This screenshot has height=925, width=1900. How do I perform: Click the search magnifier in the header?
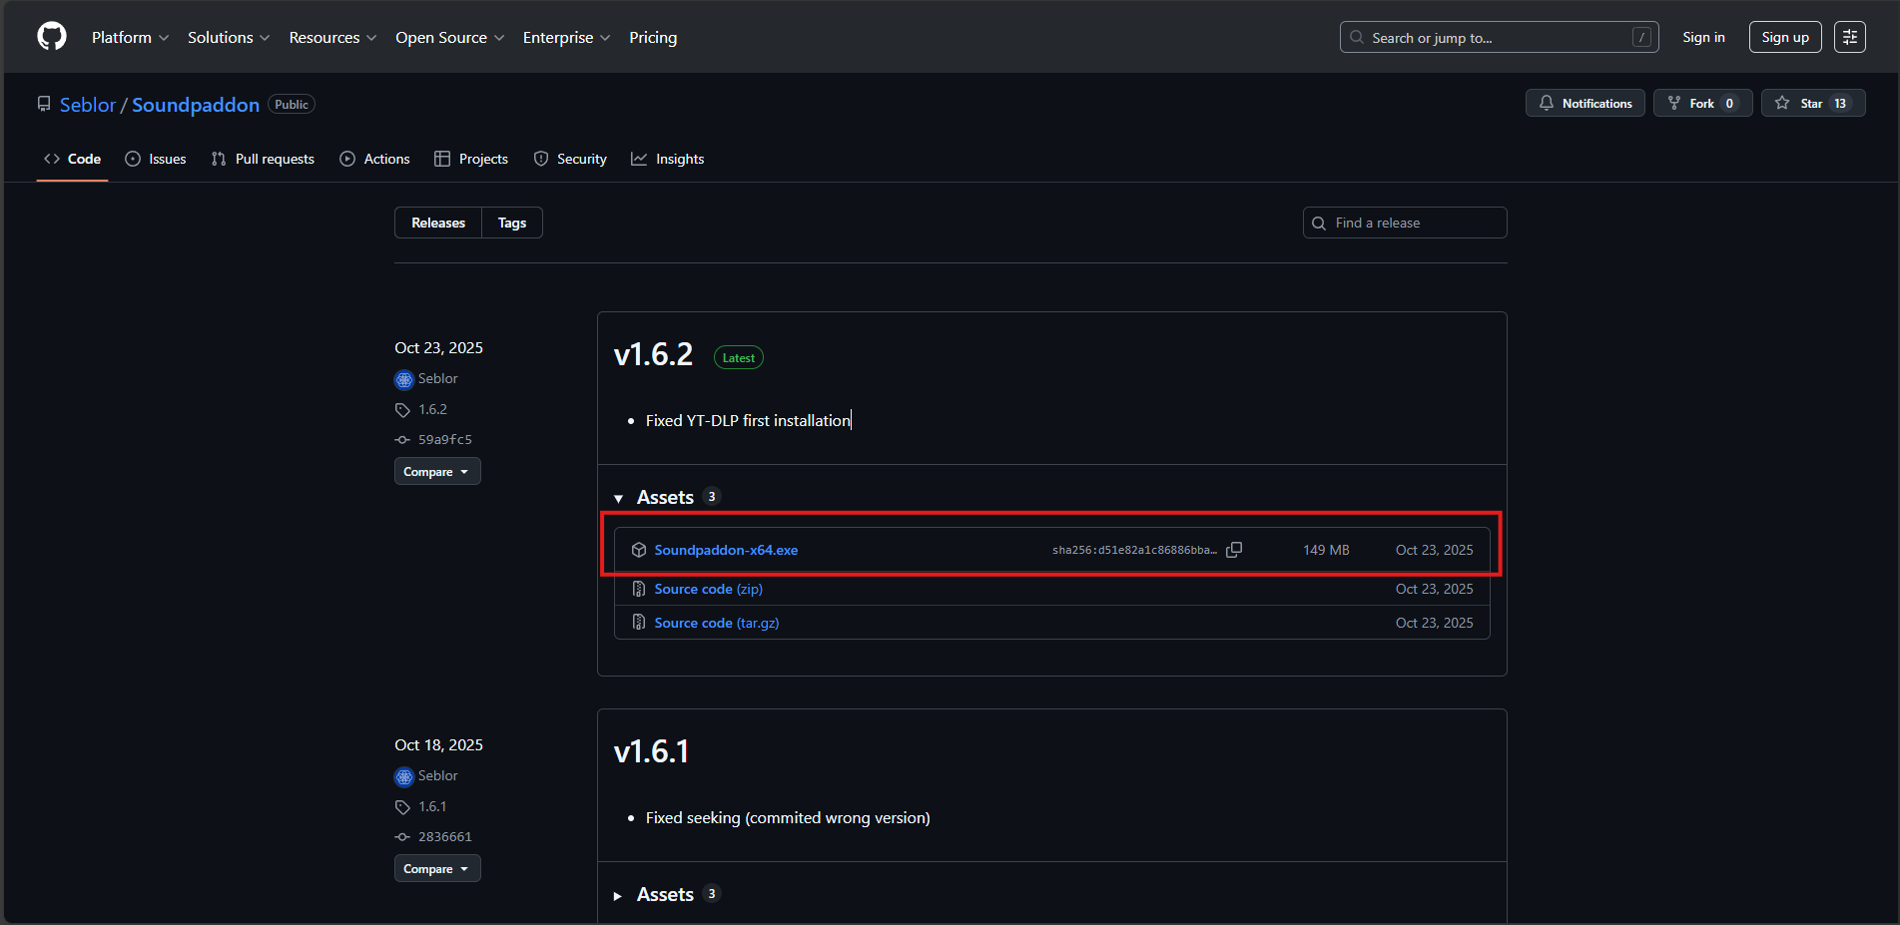(x=1357, y=37)
